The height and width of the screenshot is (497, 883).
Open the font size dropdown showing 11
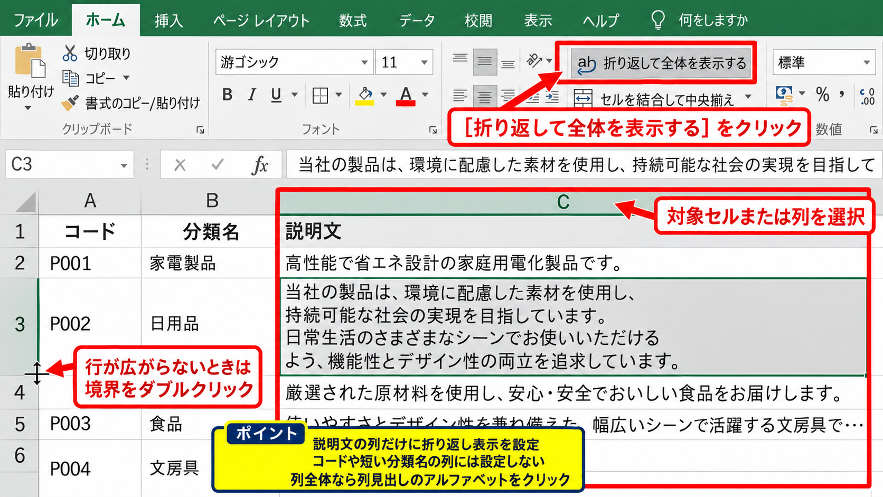(424, 62)
